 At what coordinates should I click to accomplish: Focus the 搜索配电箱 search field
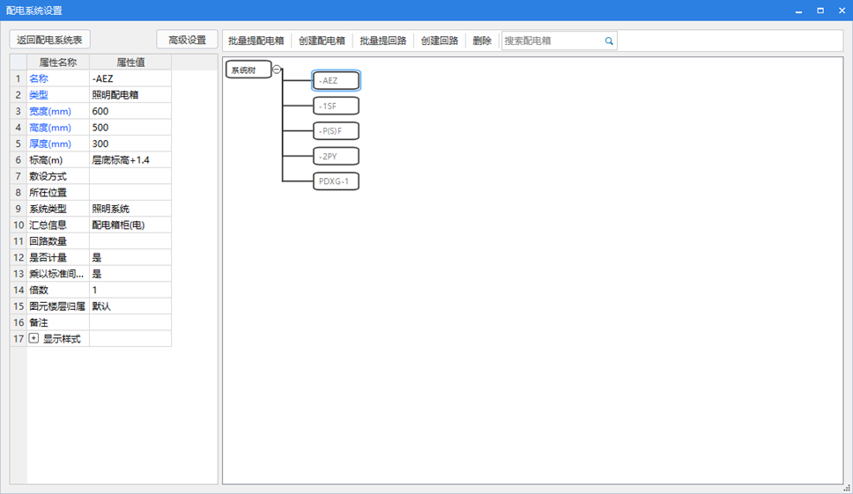[x=552, y=41]
